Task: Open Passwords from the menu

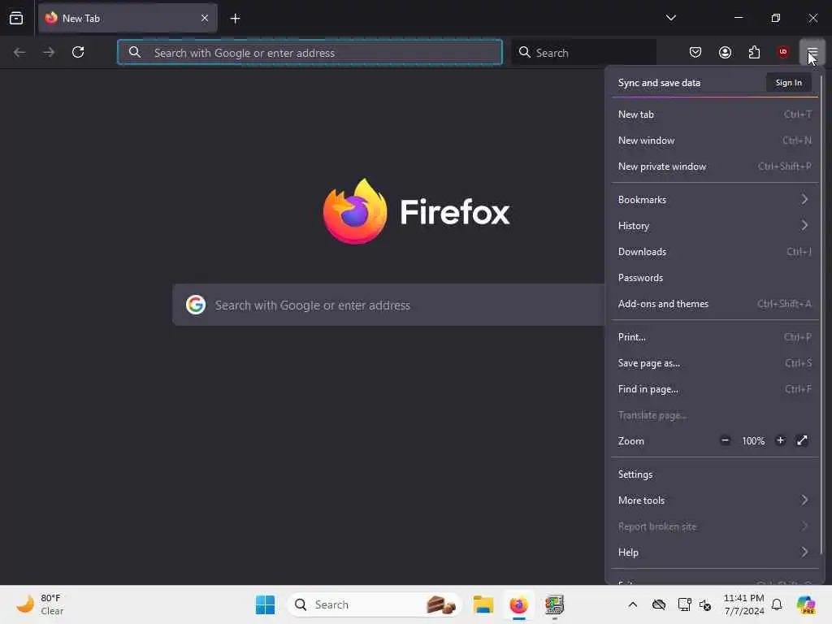Action: tap(714, 278)
